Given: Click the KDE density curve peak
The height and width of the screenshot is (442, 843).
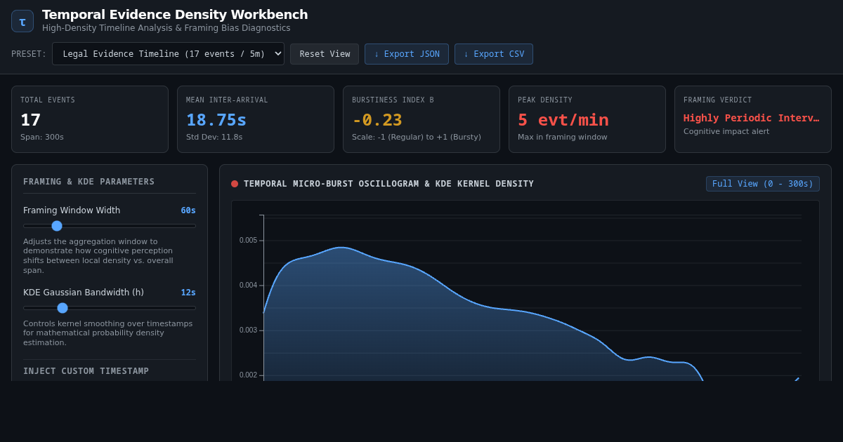Looking at the screenshot, I should (x=341, y=248).
